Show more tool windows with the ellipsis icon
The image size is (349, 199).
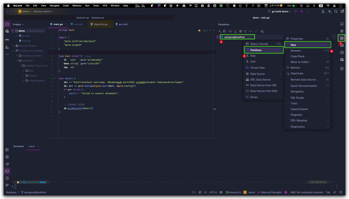click(x=7, y=54)
